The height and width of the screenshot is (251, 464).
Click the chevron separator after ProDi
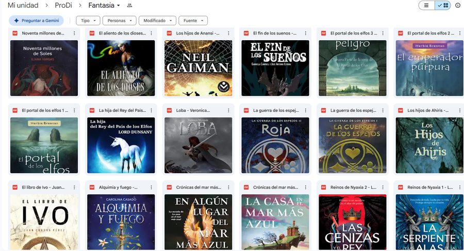[80, 5]
